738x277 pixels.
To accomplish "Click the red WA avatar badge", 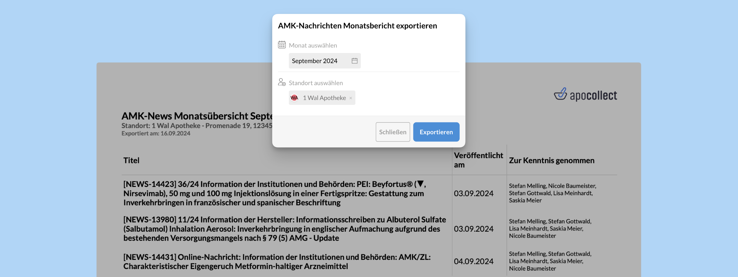I will 294,98.
